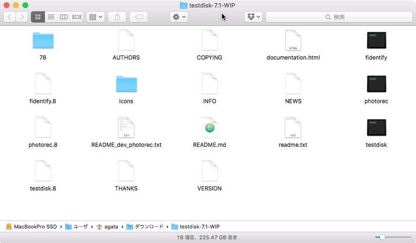416x243 pixels.
Task: Select the fidentify exec icon
Action: (376, 40)
